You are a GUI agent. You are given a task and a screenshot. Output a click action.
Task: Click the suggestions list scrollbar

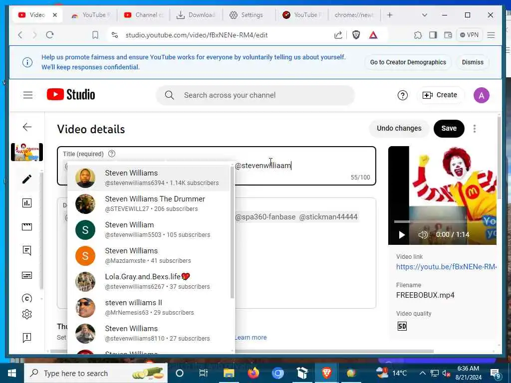click(x=233, y=232)
